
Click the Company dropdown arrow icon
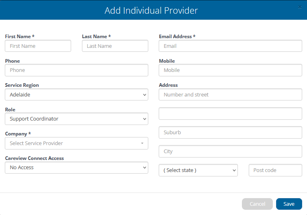point(142,143)
